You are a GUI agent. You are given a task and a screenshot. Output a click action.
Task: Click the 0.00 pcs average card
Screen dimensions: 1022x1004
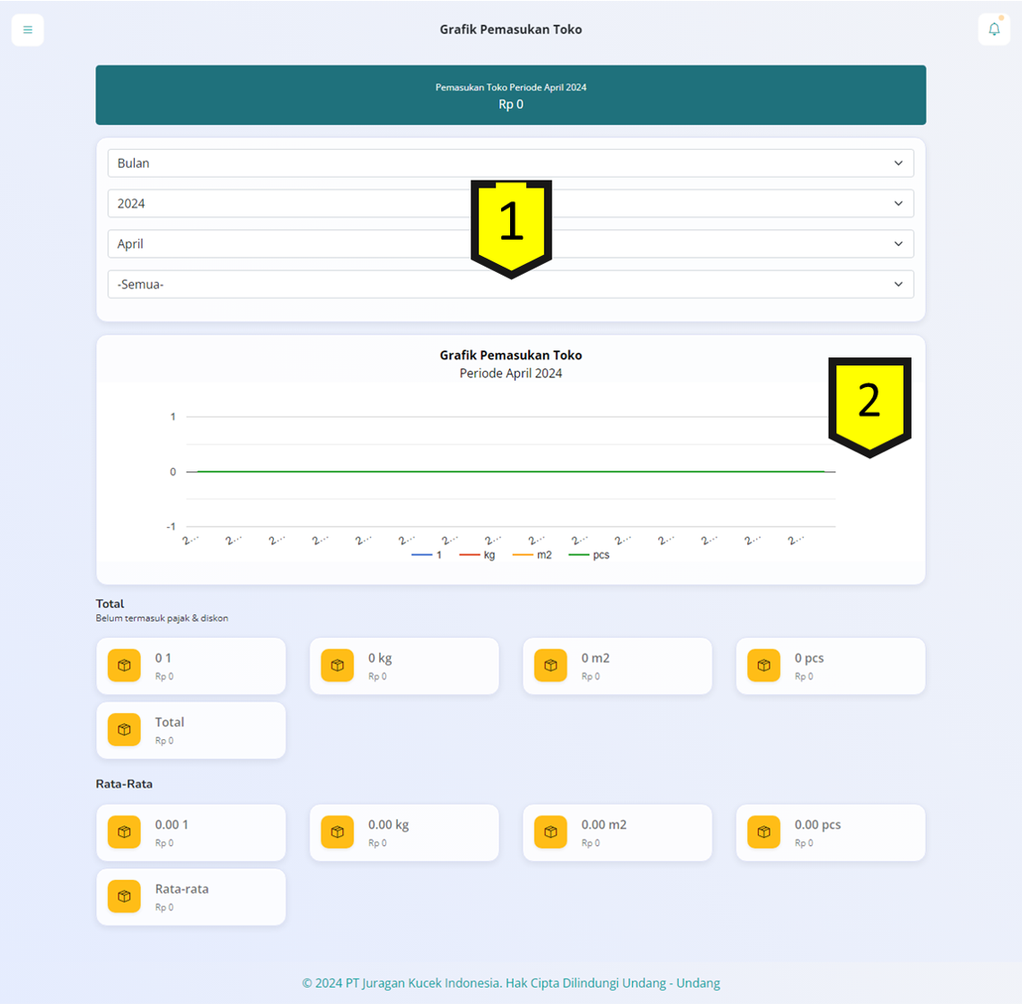click(x=830, y=832)
